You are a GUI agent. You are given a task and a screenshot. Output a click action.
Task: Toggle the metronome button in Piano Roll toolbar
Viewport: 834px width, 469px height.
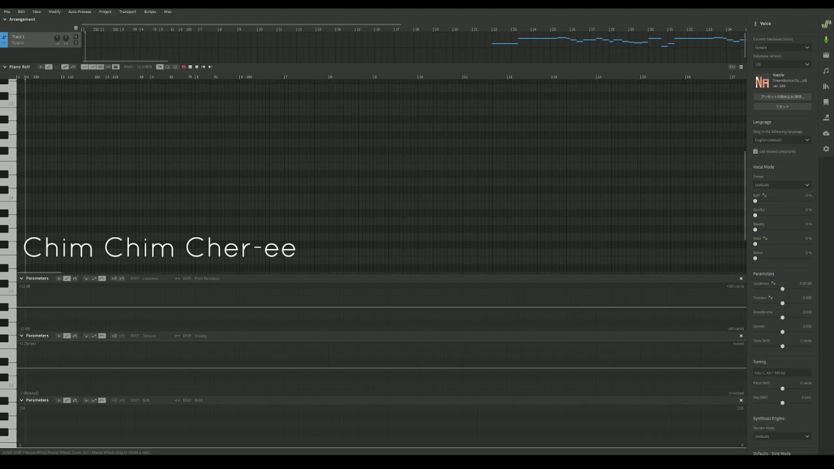coord(175,66)
